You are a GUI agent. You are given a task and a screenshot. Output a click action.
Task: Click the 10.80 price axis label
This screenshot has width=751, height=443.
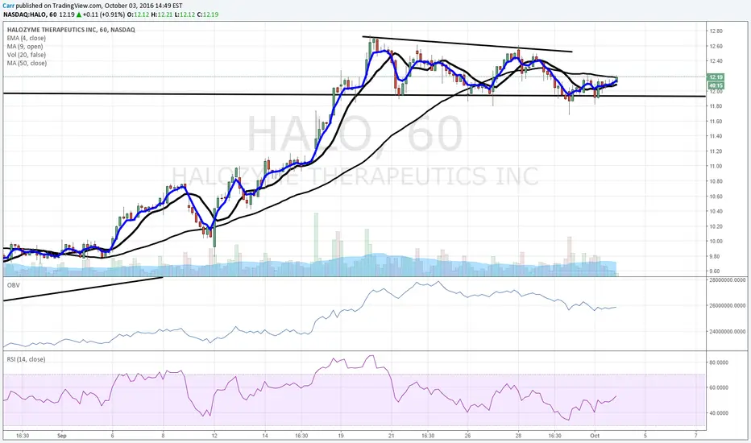pyautogui.click(x=716, y=181)
